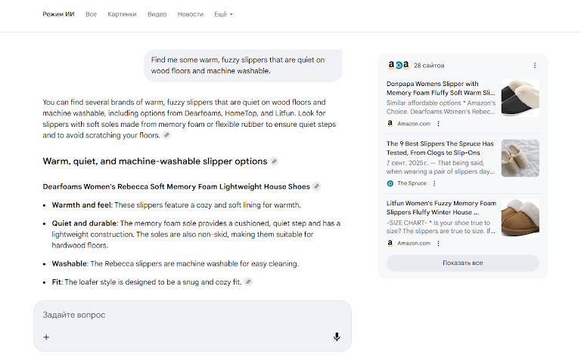Viewport: 581px width, 360px height.
Task: Switch to the Видео tab
Action: tap(157, 14)
